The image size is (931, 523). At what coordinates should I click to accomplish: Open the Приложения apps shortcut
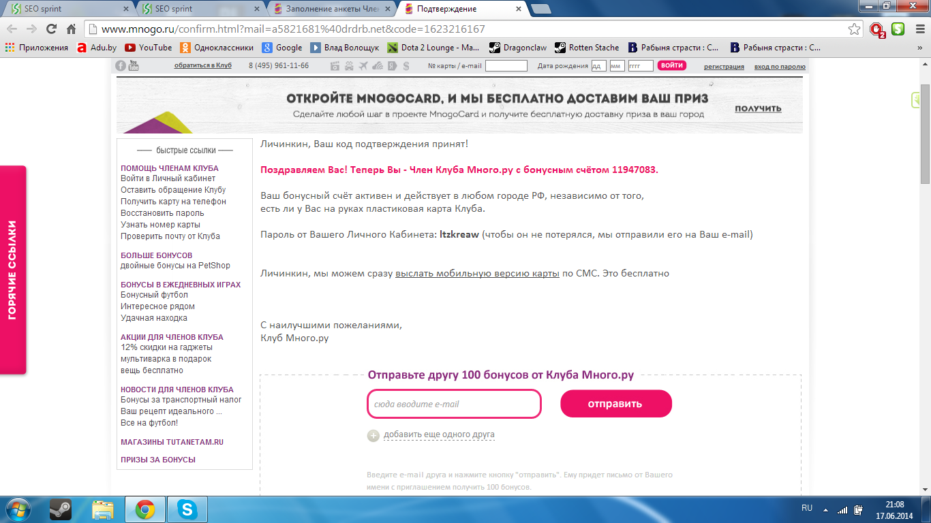tap(37, 48)
